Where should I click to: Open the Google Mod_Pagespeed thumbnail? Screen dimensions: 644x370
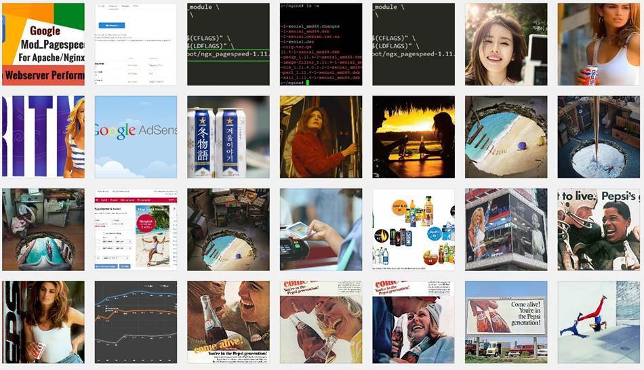(x=43, y=44)
